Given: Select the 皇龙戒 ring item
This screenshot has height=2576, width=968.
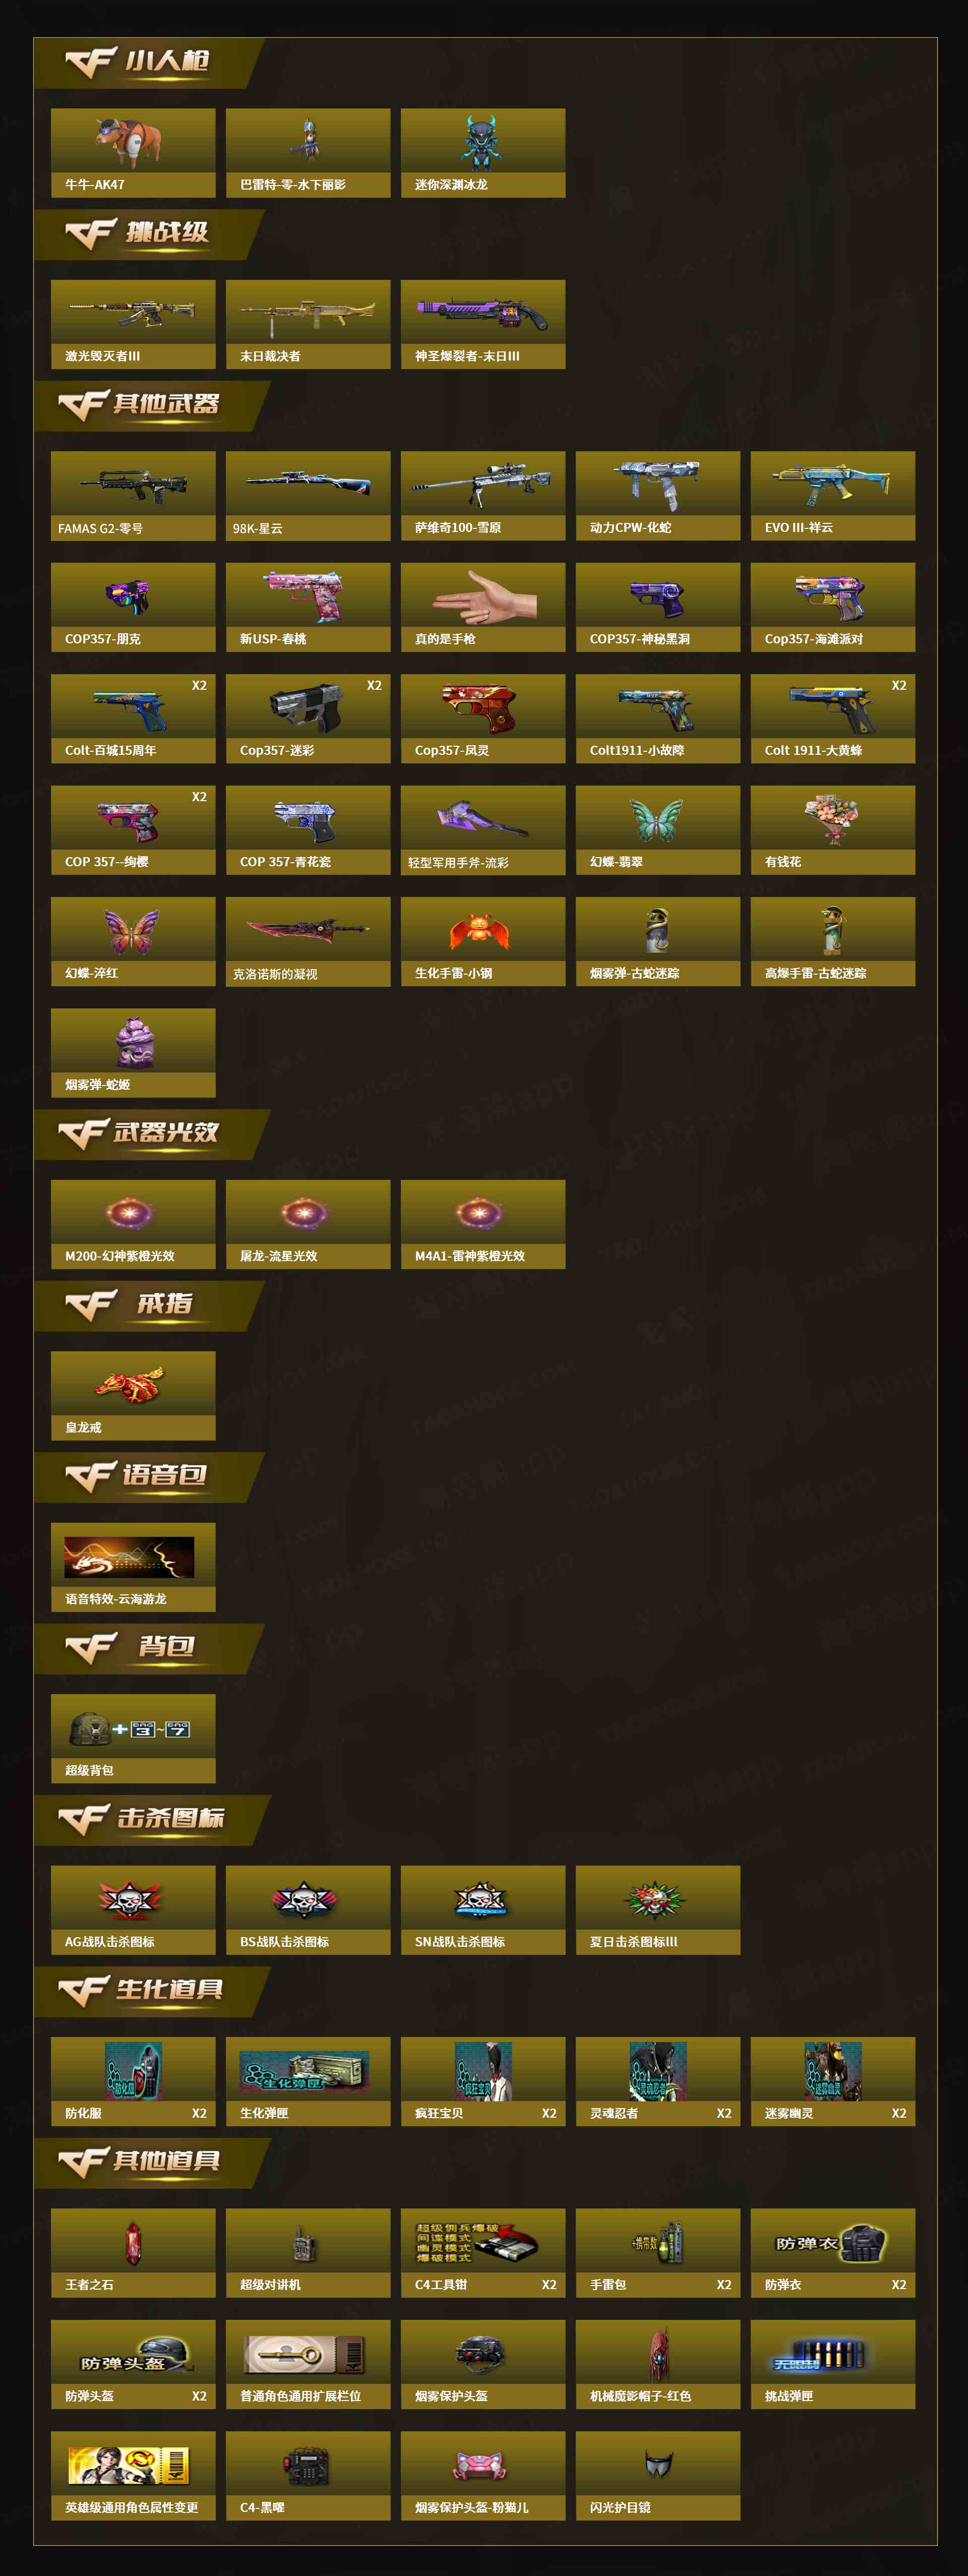Looking at the screenshot, I should click(x=133, y=1396).
